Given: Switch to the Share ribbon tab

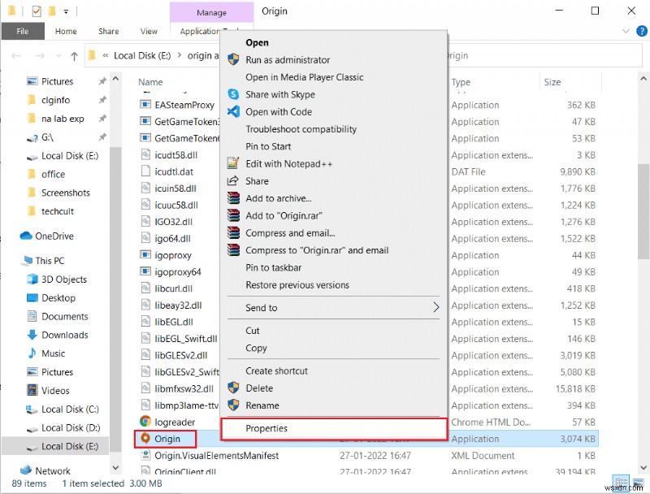Looking at the screenshot, I should pos(108,31).
